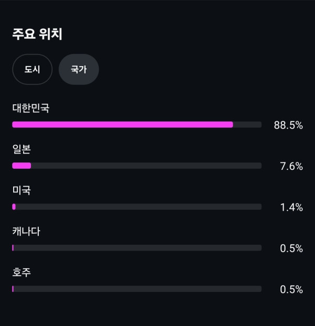Click the 0.5% value beside 캐나다
315x326 pixels.
(x=291, y=248)
